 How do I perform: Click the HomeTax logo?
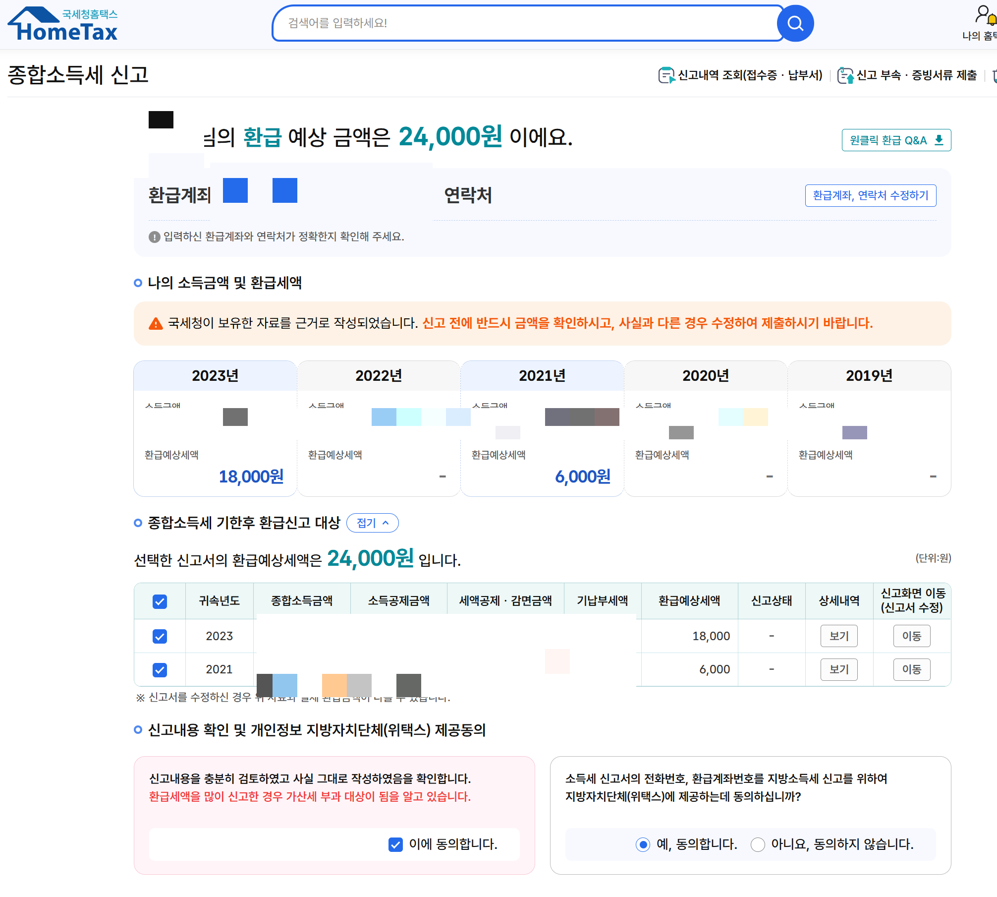coord(63,24)
